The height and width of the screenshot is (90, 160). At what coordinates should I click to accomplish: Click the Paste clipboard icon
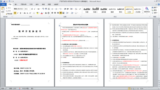[x=3, y=9]
